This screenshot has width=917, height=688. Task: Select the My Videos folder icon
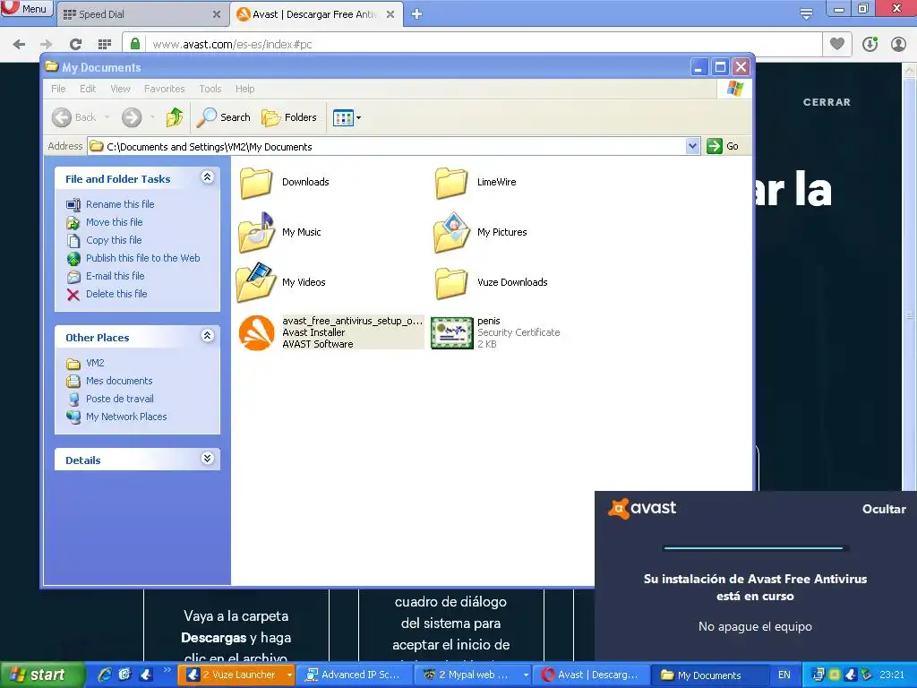click(x=256, y=282)
